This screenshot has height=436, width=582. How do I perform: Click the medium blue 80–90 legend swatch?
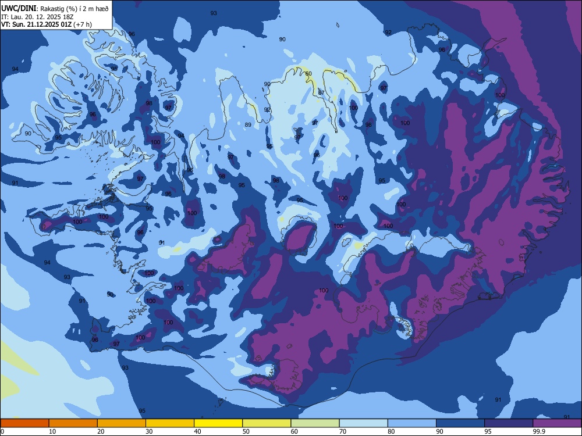(412, 423)
